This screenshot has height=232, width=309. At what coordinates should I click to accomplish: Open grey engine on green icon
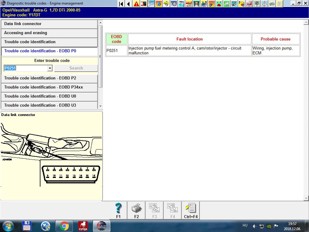[227, 4]
